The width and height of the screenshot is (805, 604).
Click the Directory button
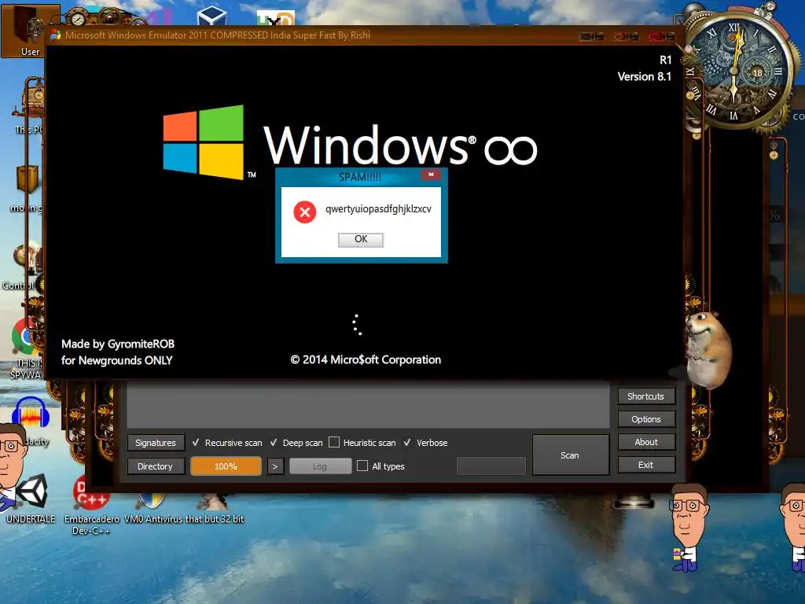[155, 466]
